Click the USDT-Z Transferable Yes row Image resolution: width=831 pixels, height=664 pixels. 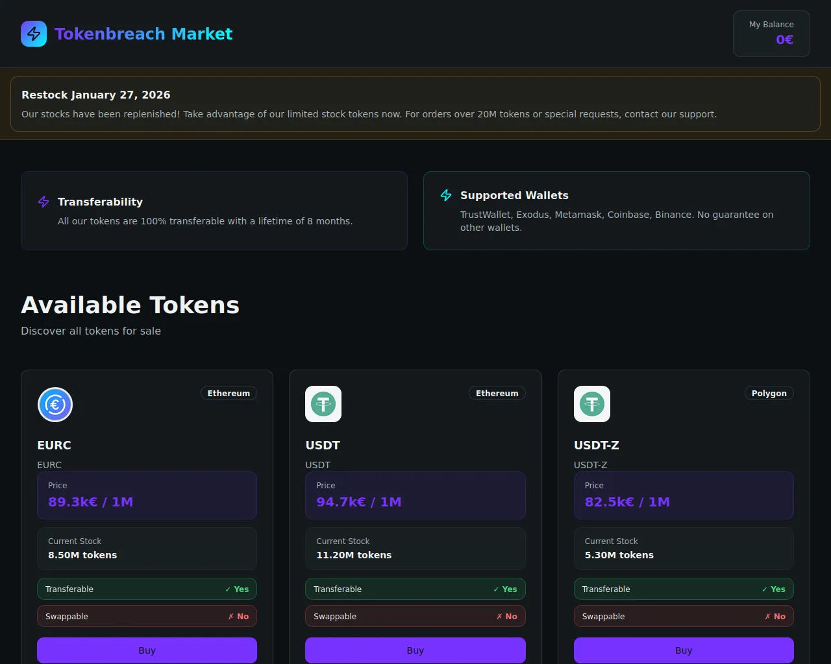(x=683, y=589)
